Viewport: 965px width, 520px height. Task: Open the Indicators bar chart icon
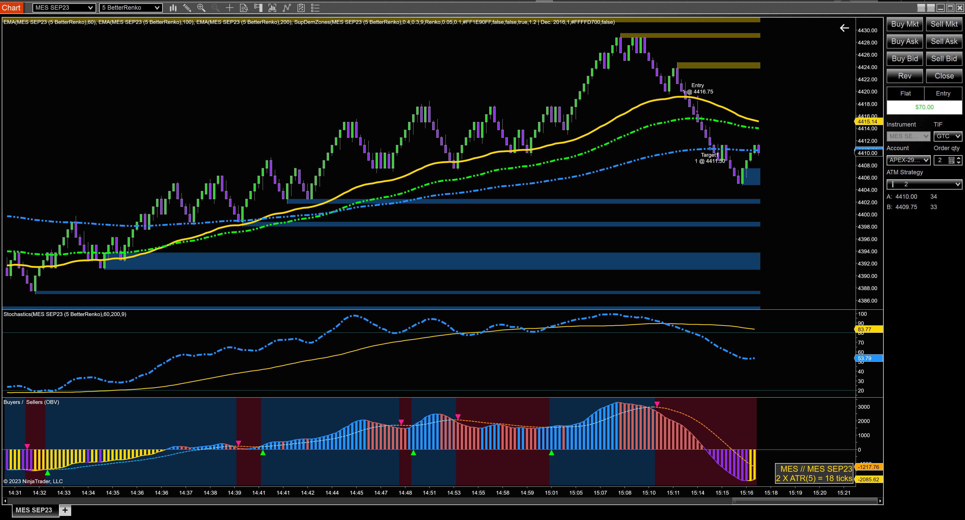[x=272, y=7]
